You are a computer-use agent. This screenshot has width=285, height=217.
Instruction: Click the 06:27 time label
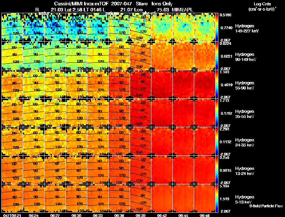click(x=55, y=215)
